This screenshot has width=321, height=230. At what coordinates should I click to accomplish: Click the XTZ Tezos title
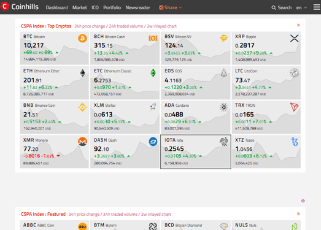[x=245, y=140]
